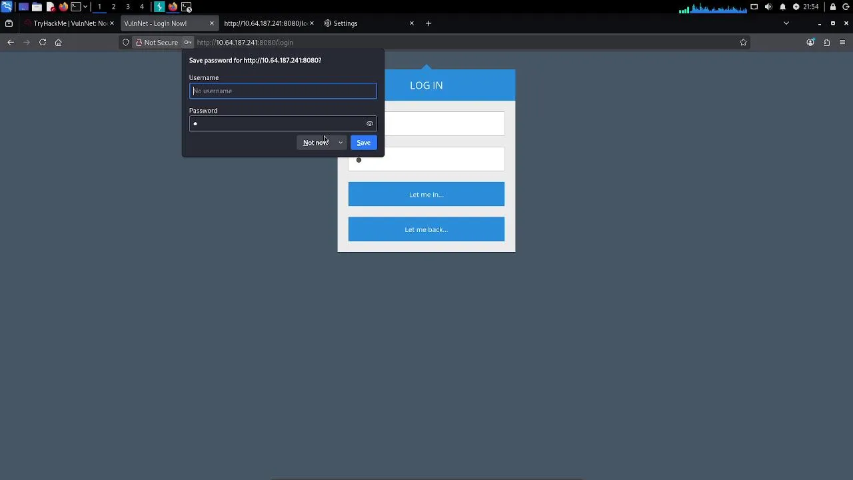
Task: Reveal the password with the eye toggle
Action: click(x=370, y=123)
